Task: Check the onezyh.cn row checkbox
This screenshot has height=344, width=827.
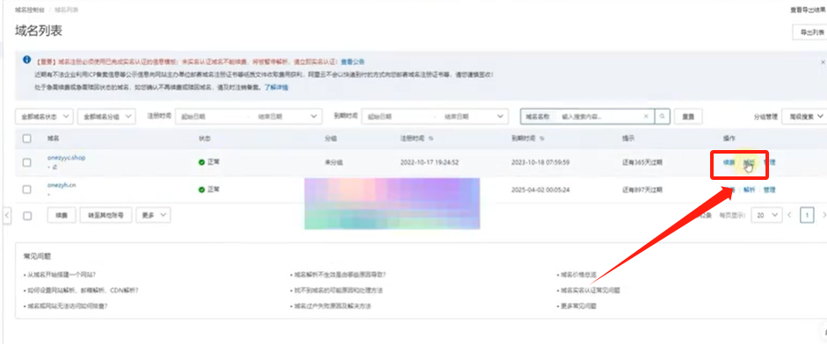Action: coord(27,190)
